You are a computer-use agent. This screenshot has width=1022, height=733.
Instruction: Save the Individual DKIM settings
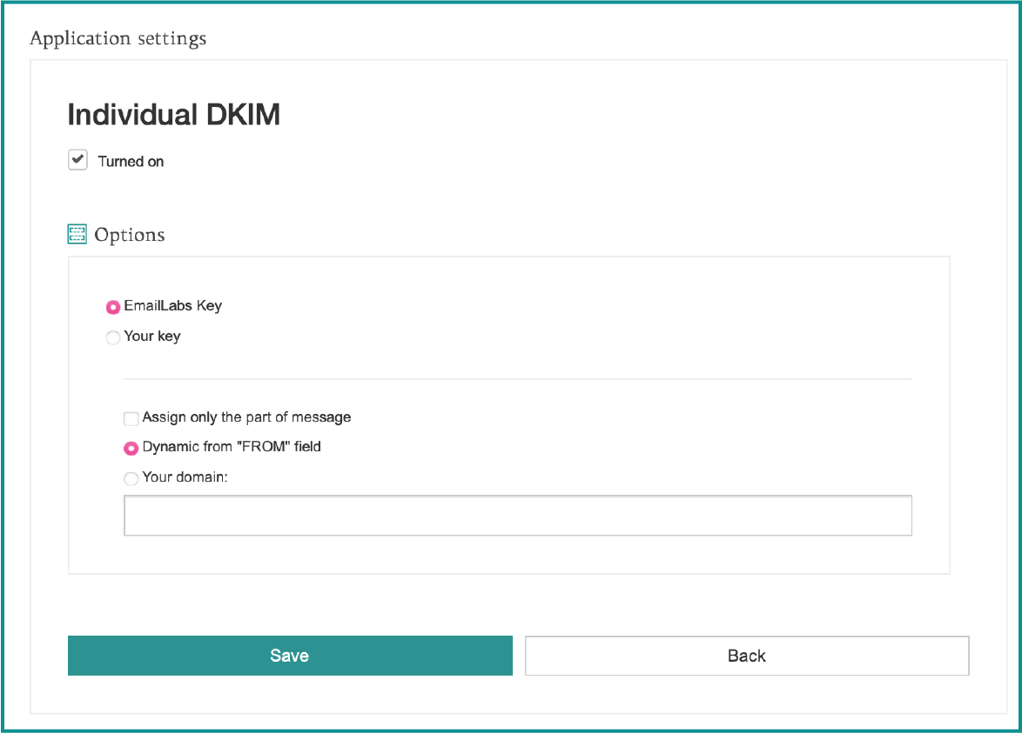coord(290,655)
